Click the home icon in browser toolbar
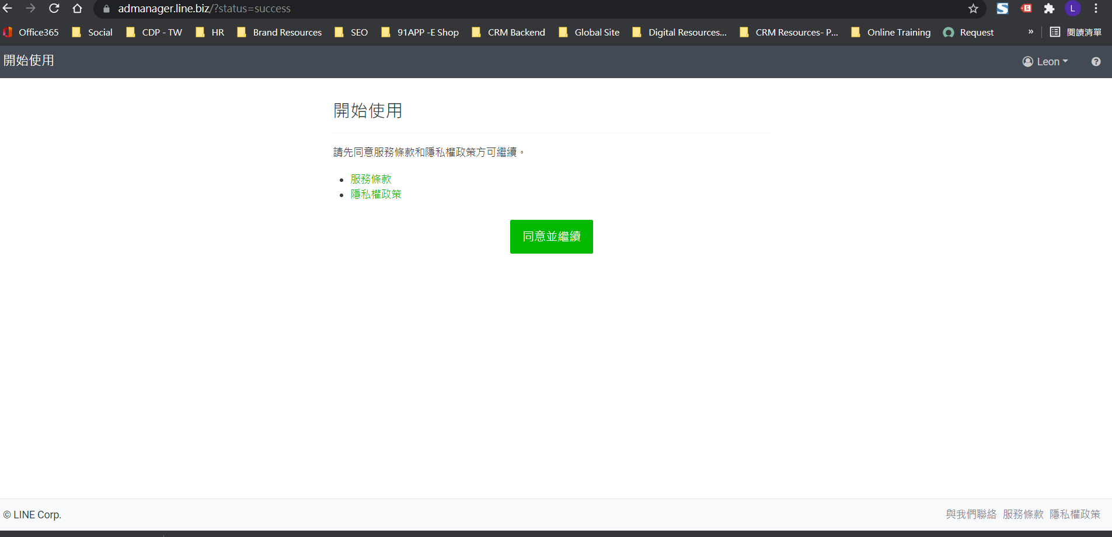 click(77, 9)
